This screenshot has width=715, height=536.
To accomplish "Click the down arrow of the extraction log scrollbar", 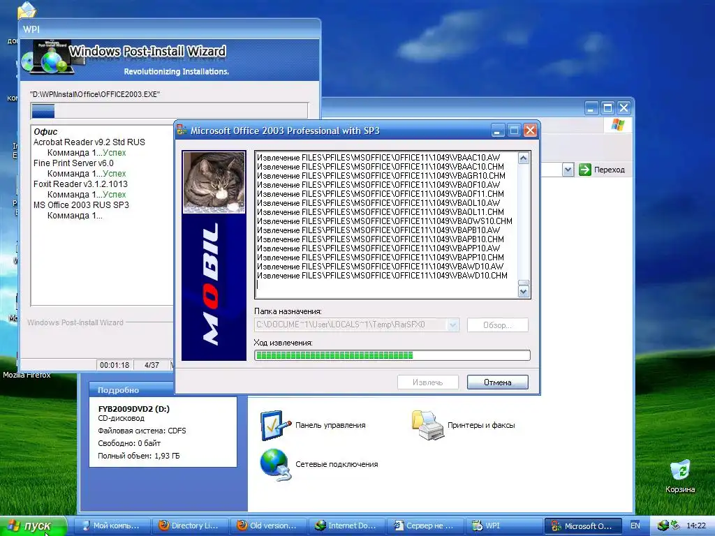I will tap(524, 291).
